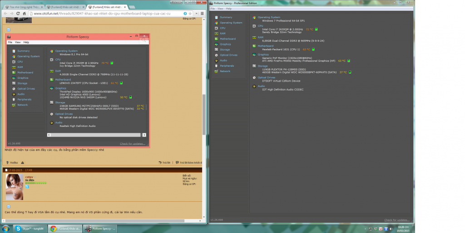Click 'Intel Core i7 2630QM @ 2.00GHz' text

(x=282, y=29)
